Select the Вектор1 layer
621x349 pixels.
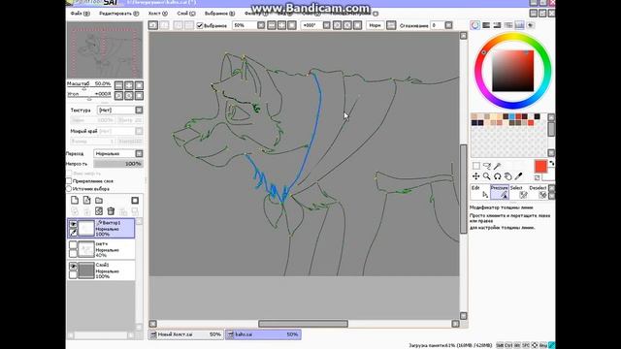click(101, 229)
